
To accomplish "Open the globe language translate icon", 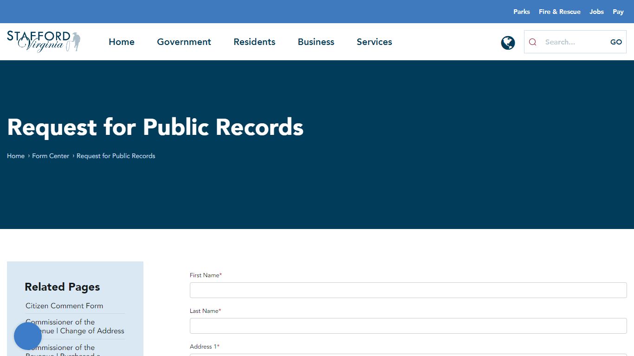I will [508, 43].
